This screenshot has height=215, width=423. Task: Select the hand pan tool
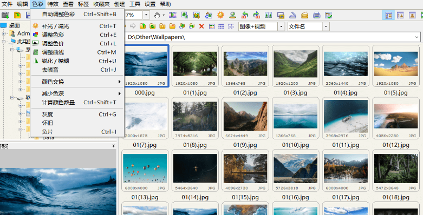[x=157, y=15]
